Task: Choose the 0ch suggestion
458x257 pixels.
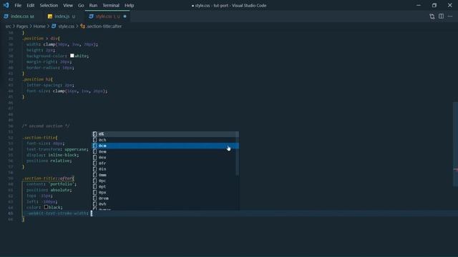Action: pyautogui.click(x=165, y=140)
